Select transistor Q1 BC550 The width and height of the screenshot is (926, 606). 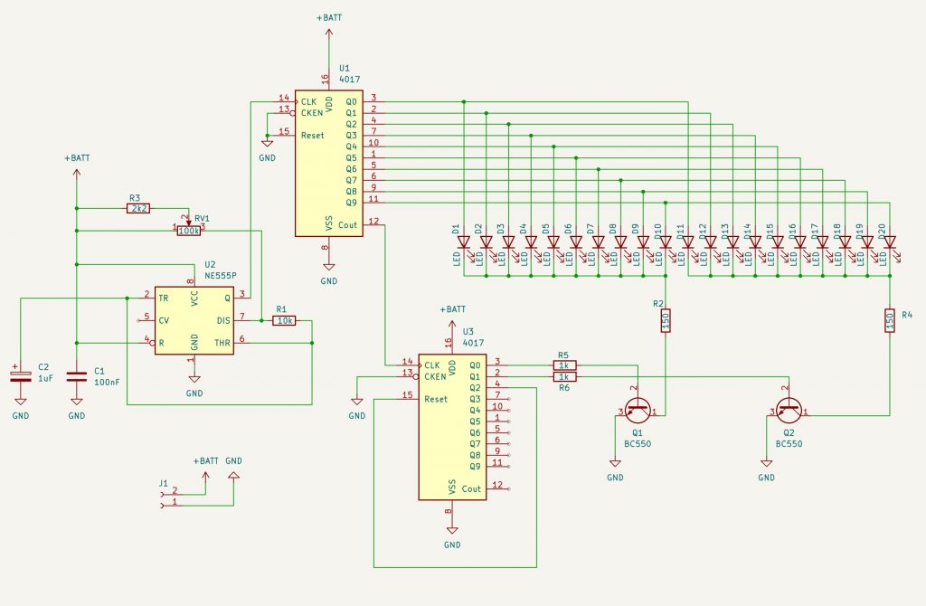tap(638, 410)
